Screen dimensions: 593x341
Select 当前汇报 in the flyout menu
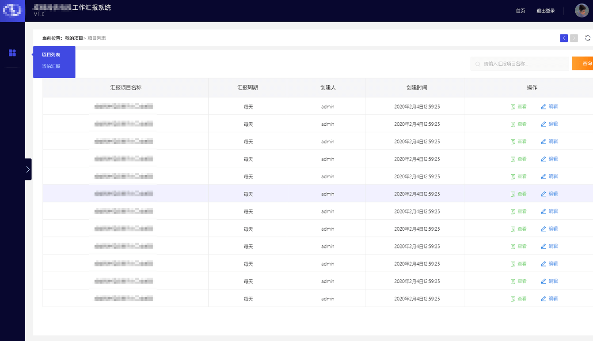pos(51,66)
